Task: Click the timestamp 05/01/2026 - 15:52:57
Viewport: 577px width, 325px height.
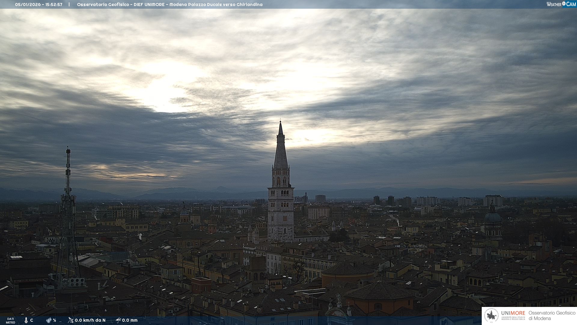Action: click(x=39, y=5)
